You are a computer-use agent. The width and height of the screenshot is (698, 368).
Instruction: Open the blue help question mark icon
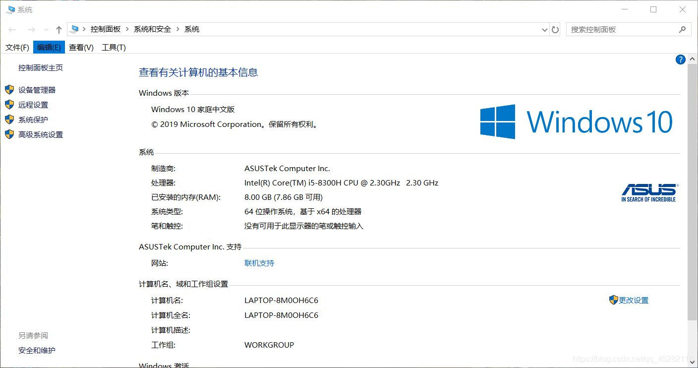680,60
